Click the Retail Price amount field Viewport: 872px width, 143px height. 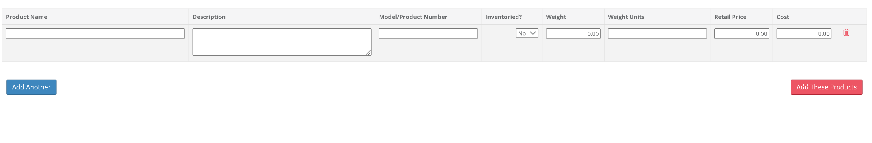pos(741,34)
